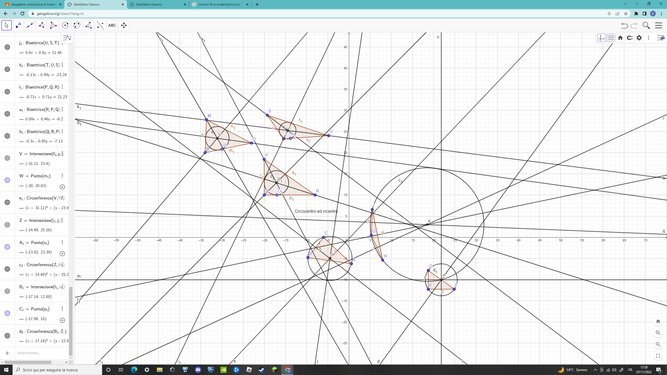667x375 pixels.
Task: Open options menu for W = Punto(m1)
Action: (x=62, y=176)
